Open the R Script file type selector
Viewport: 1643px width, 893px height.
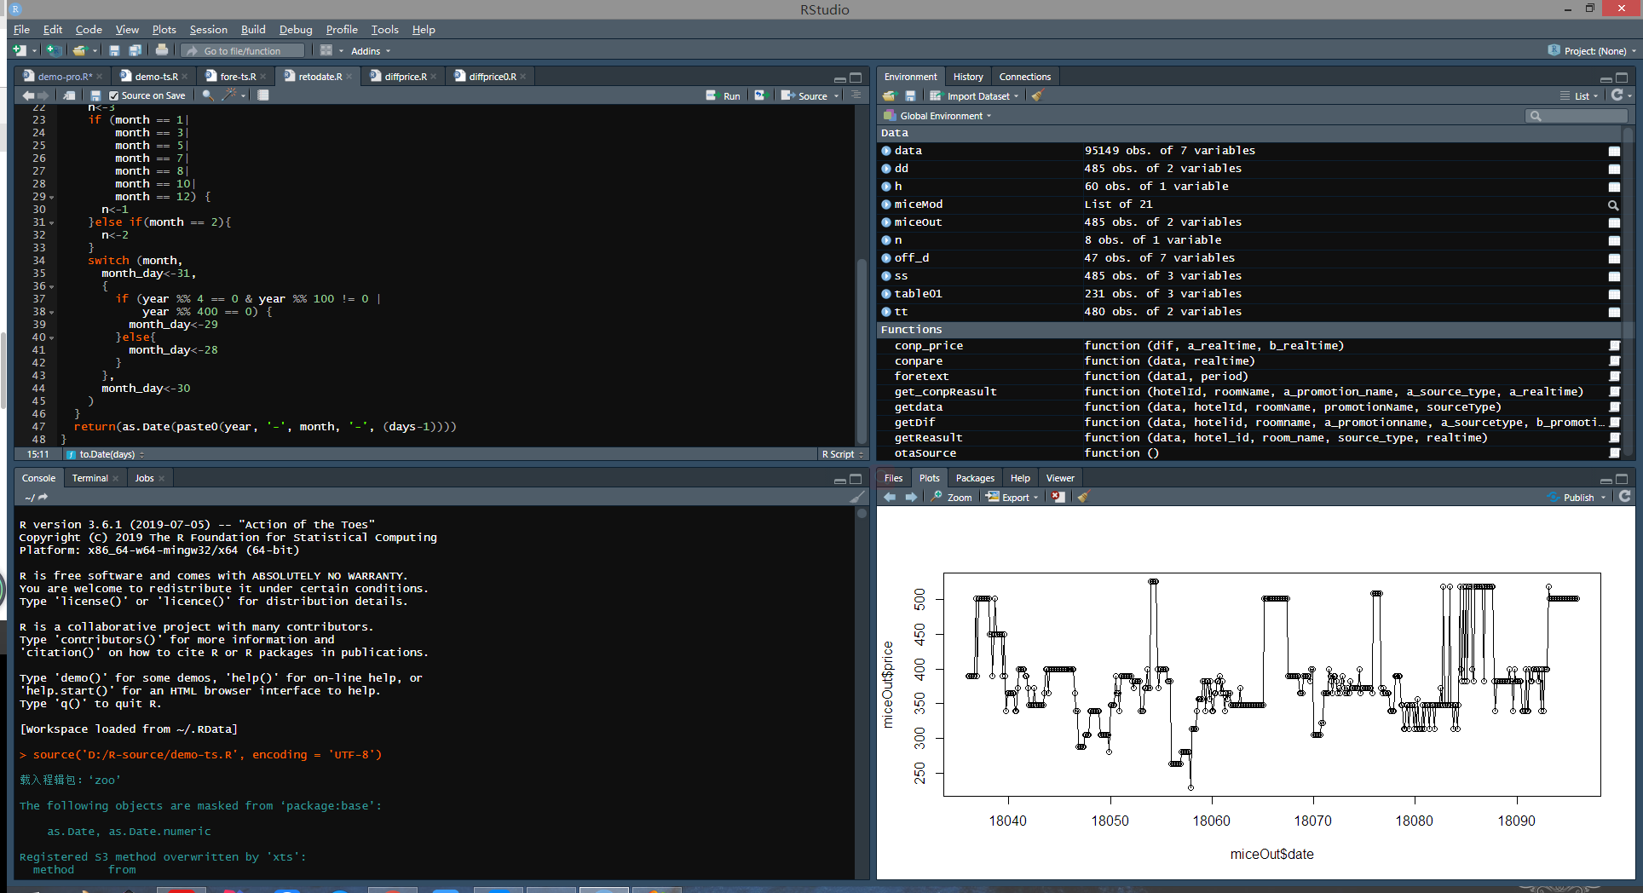[x=843, y=454]
